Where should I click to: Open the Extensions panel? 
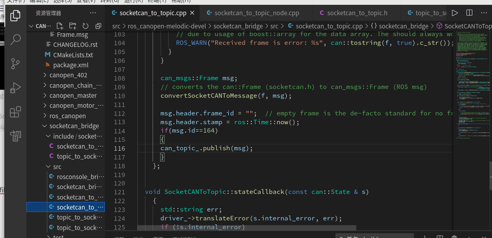(15, 113)
